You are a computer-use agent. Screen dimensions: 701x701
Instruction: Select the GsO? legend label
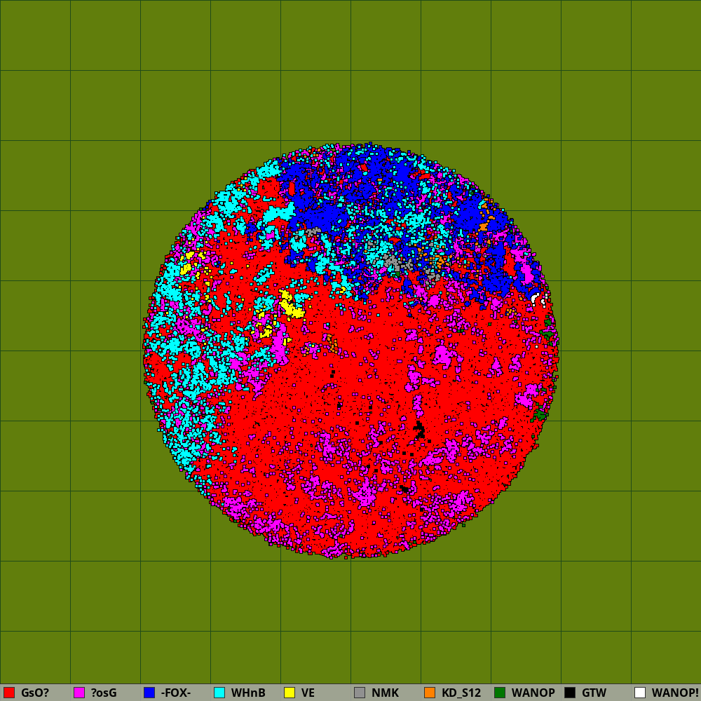click(x=35, y=693)
